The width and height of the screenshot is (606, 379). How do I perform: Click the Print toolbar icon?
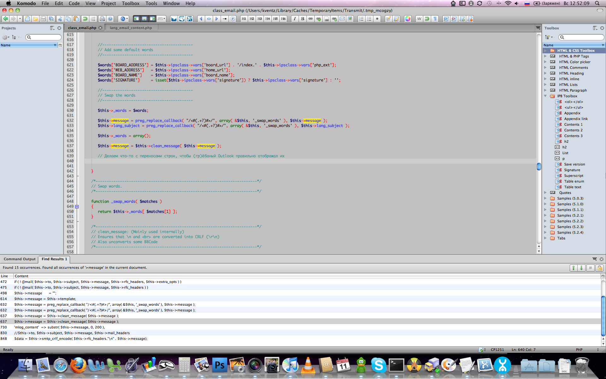[102, 19]
